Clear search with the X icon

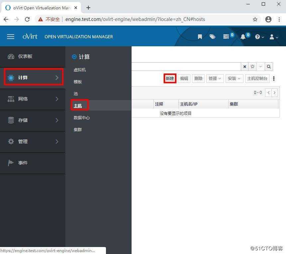point(244,67)
